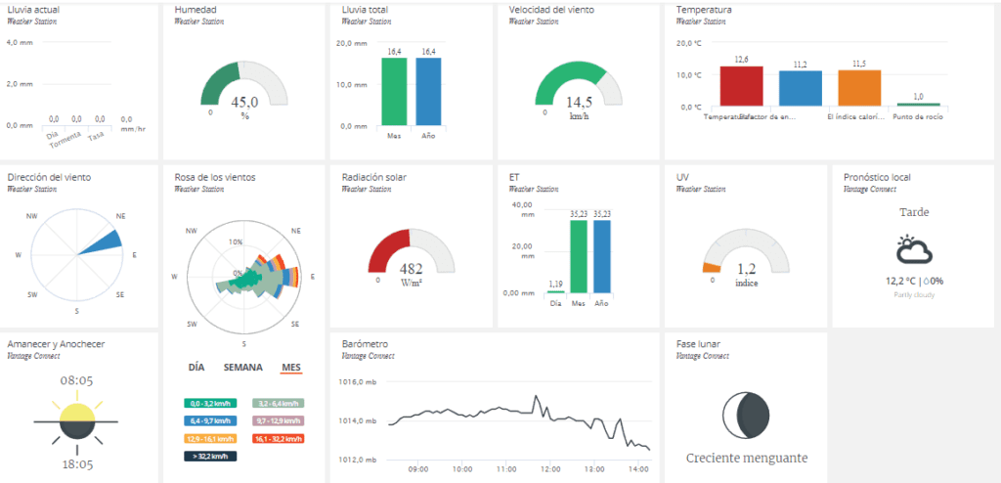Click the > 32,2 km/h legend swatch

[210, 457]
